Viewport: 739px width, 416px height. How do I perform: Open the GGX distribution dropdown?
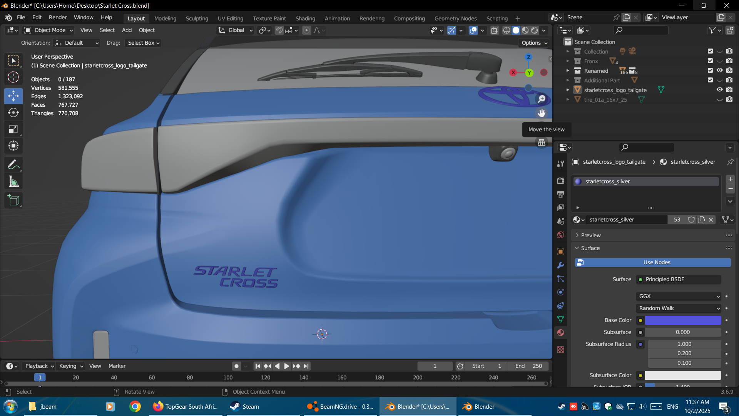(678, 296)
